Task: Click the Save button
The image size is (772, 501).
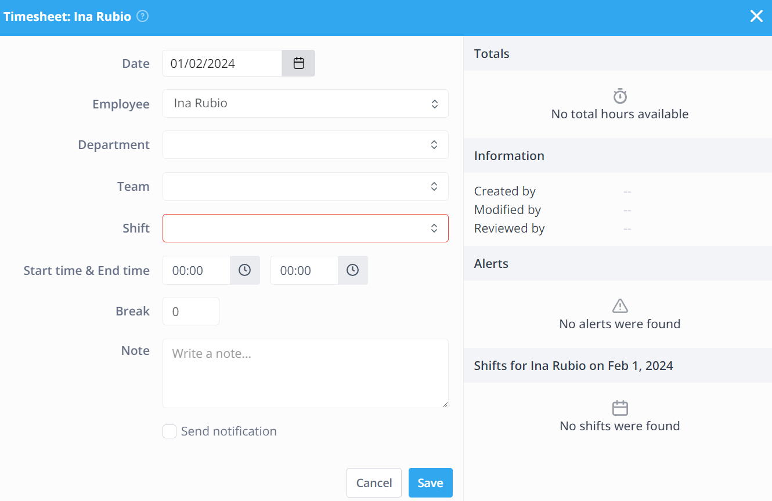Action: [x=430, y=482]
